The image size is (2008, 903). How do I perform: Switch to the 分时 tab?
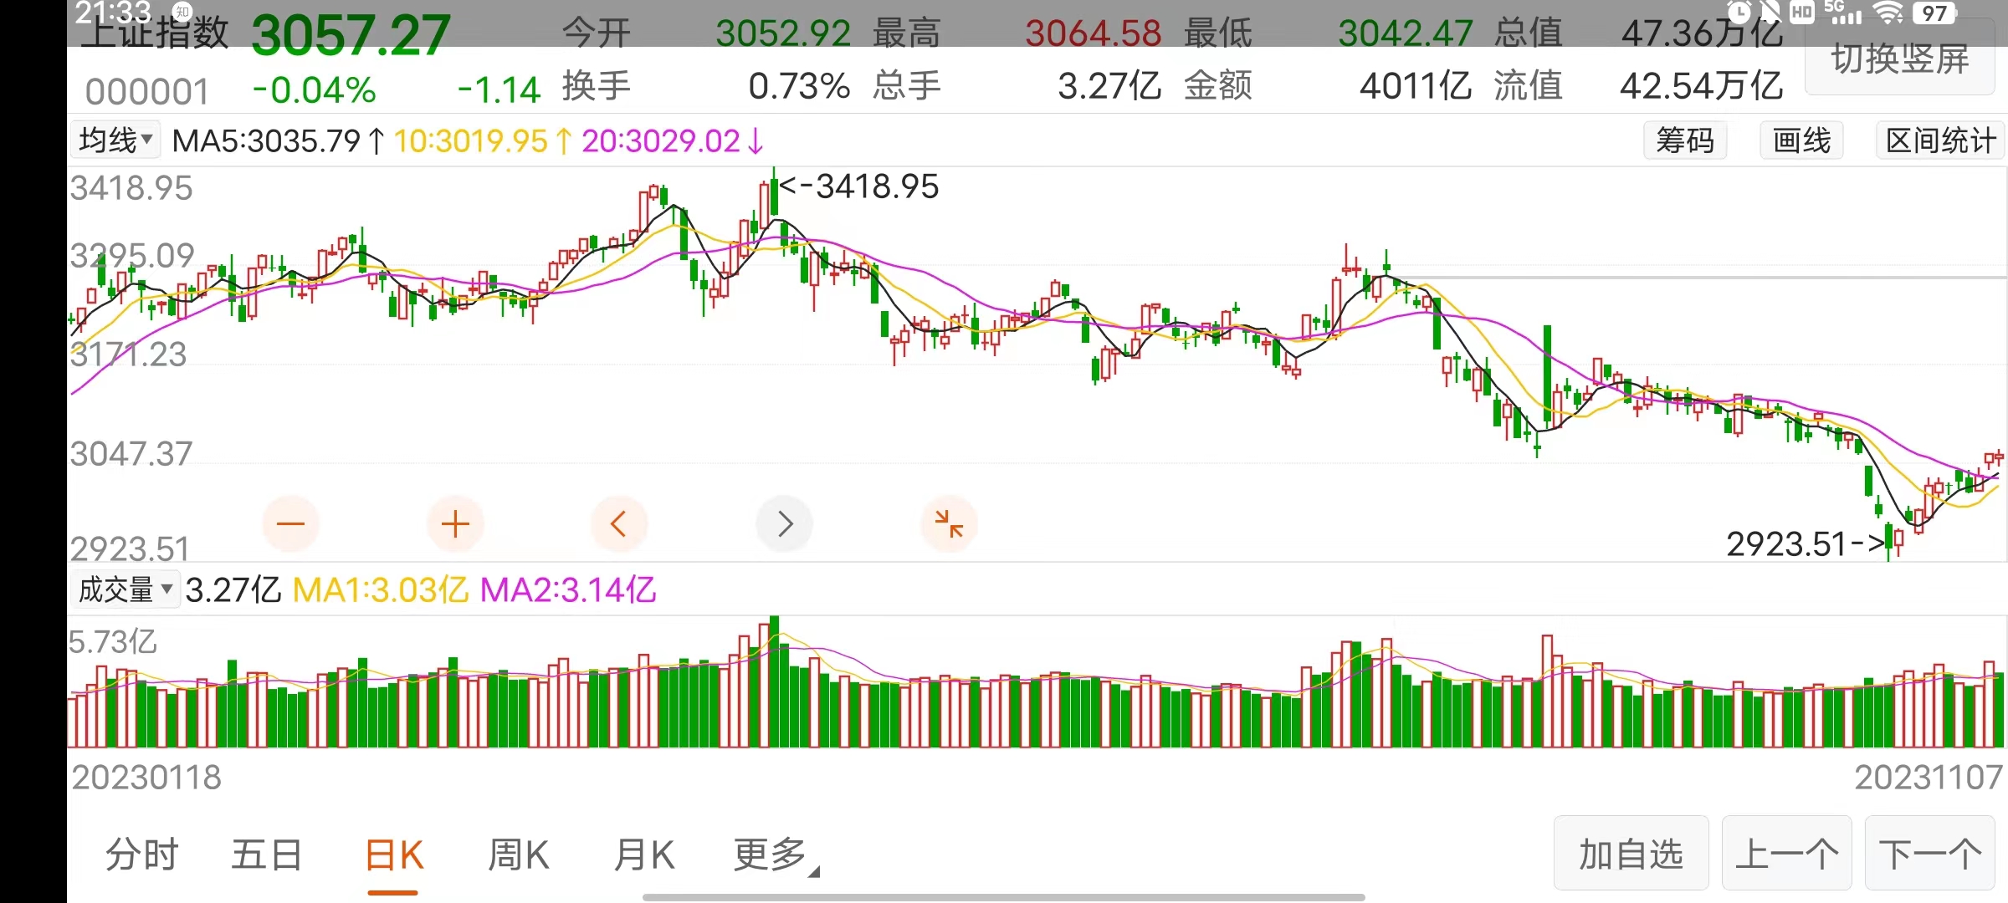pyautogui.click(x=142, y=855)
